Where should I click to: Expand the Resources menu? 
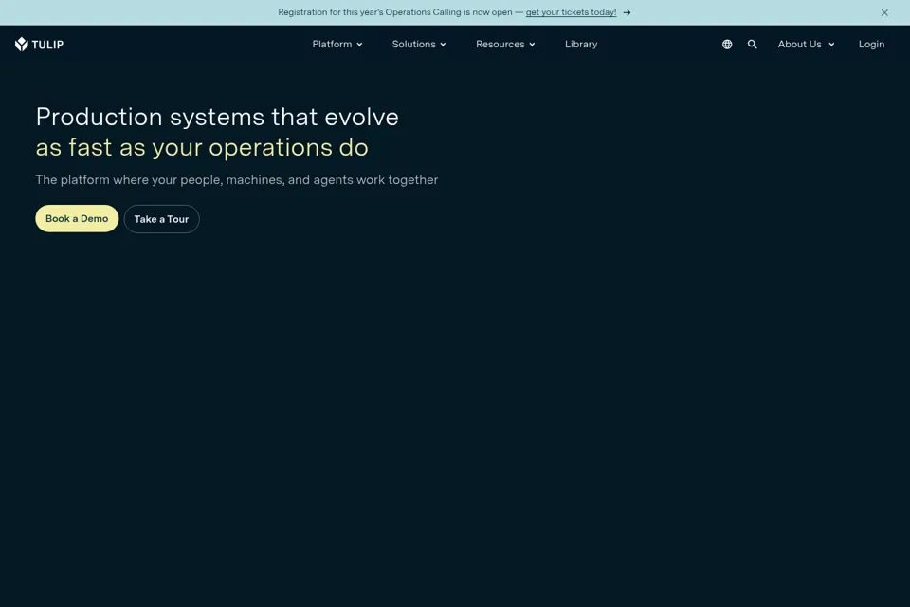pos(505,45)
